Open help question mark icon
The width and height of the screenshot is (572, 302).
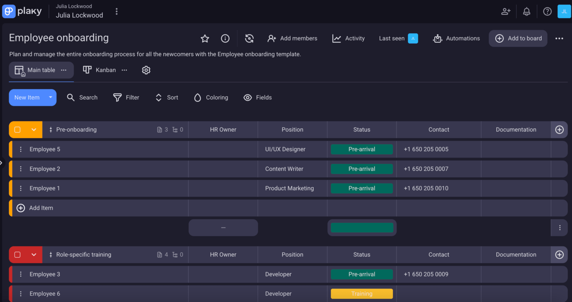pos(547,11)
